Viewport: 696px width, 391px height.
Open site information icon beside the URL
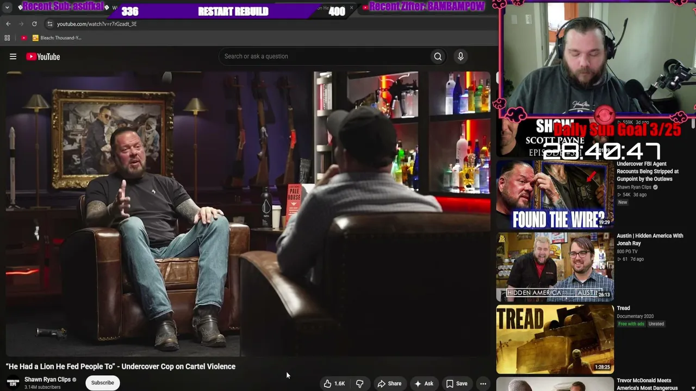pyautogui.click(x=49, y=24)
